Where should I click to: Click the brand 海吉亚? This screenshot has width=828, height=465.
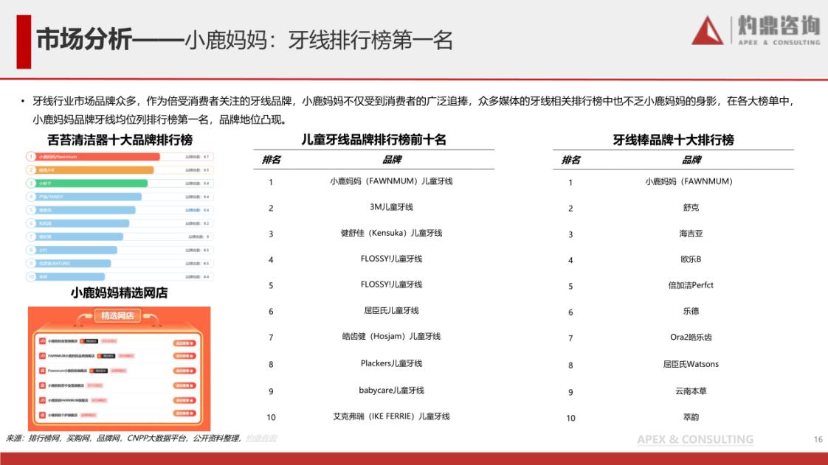click(691, 234)
